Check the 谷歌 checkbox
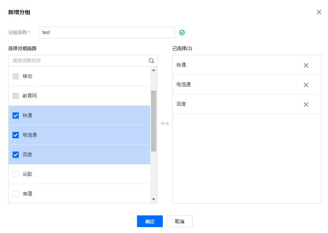This screenshot has width=328, height=233. point(16,174)
